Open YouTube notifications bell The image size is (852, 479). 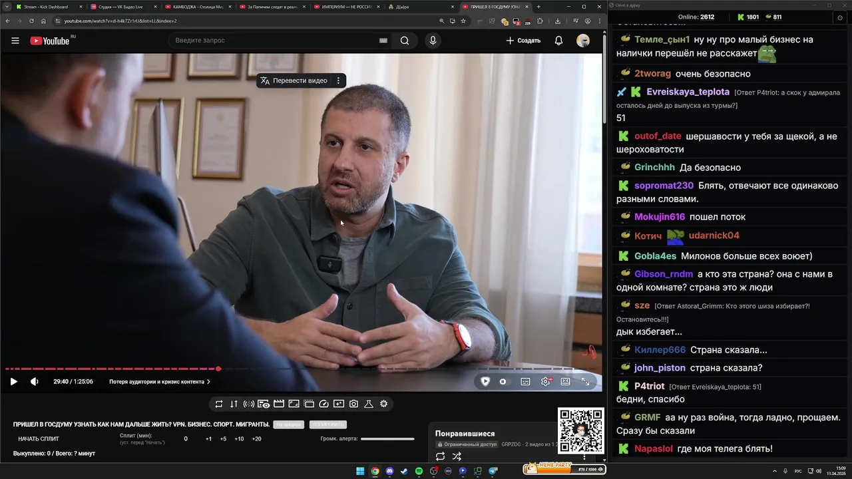coord(559,41)
